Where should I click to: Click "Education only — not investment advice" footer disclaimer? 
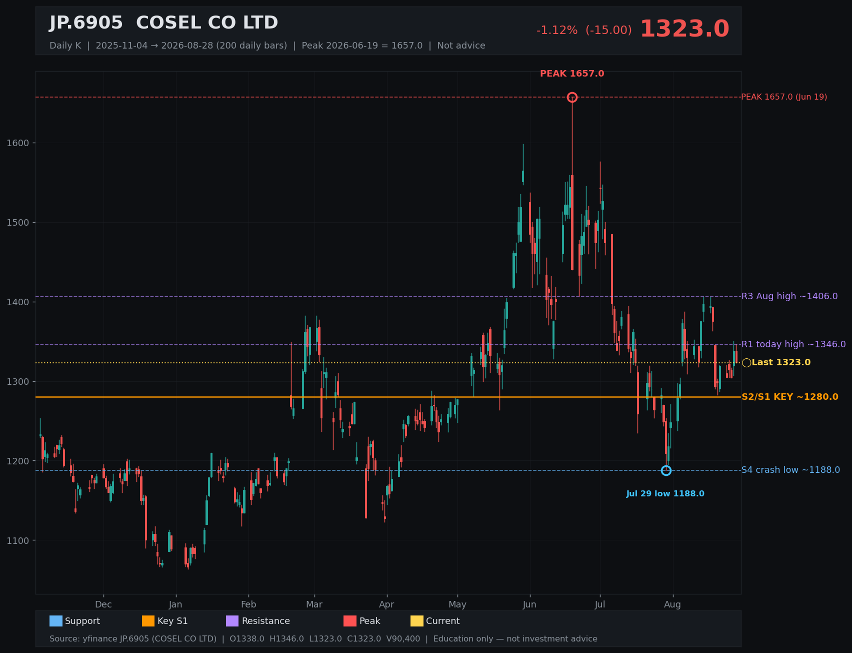(x=515, y=639)
